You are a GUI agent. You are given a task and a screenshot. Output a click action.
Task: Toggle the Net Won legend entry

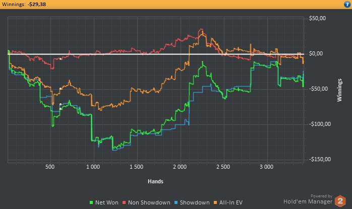[x=104, y=202]
